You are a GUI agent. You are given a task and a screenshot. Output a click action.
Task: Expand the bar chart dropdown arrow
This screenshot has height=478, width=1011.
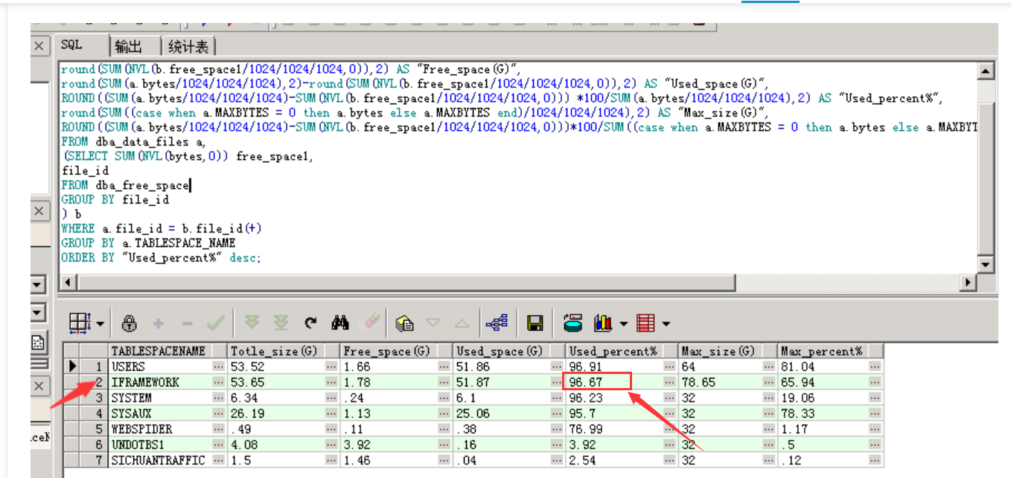point(622,323)
